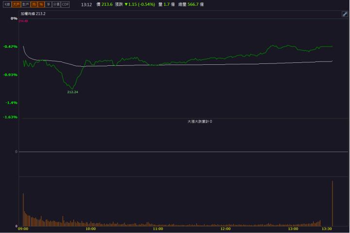Click the 12:00 time axis label

tap(226, 229)
